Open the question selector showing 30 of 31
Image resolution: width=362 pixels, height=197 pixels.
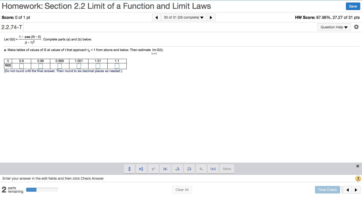pos(184,17)
